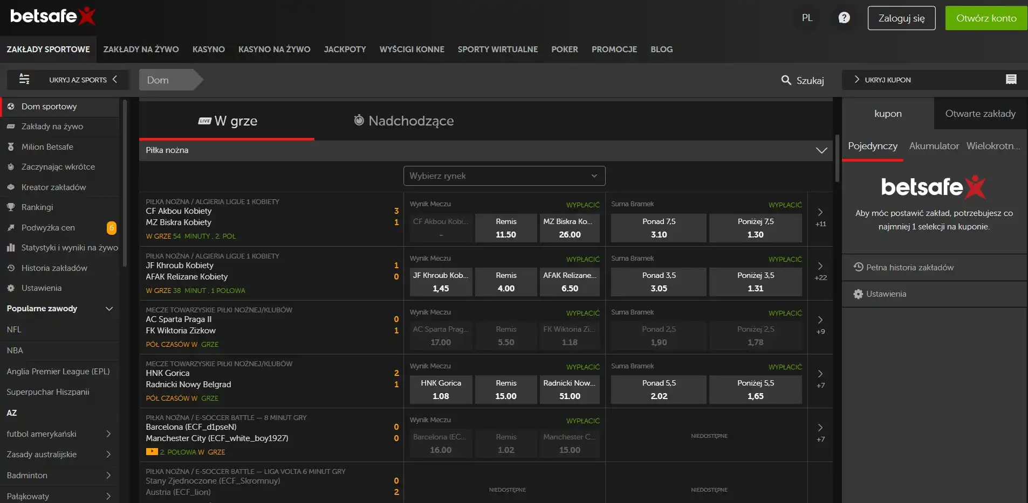Click the history icon beside Pełna historia zakładów
Image resolution: width=1028 pixels, height=503 pixels.
(x=859, y=267)
